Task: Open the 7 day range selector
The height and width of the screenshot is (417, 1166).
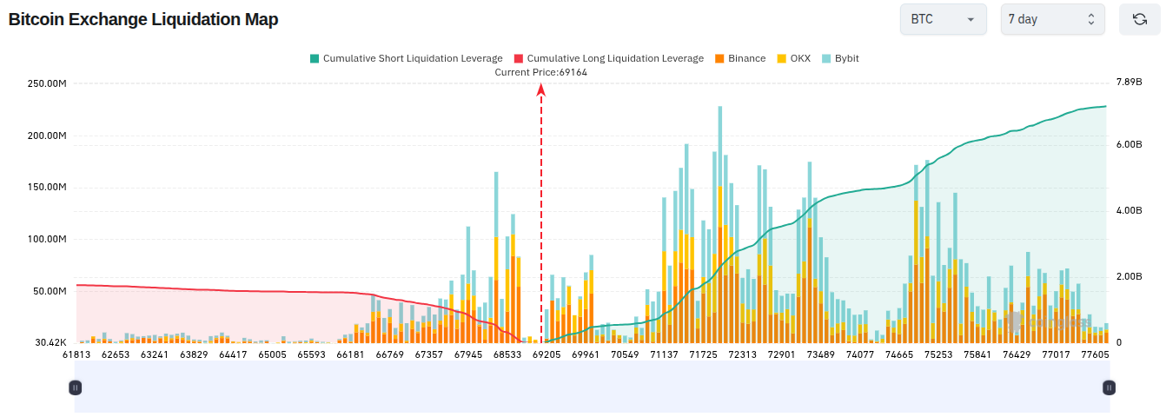Action: pyautogui.click(x=1052, y=19)
